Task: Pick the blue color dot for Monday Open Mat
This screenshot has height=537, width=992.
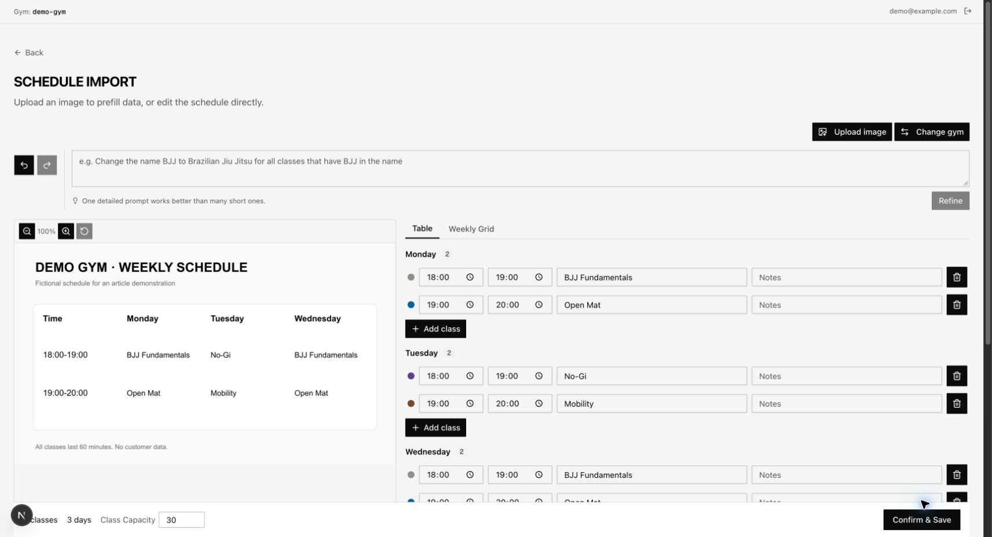Action: coord(411,305)
